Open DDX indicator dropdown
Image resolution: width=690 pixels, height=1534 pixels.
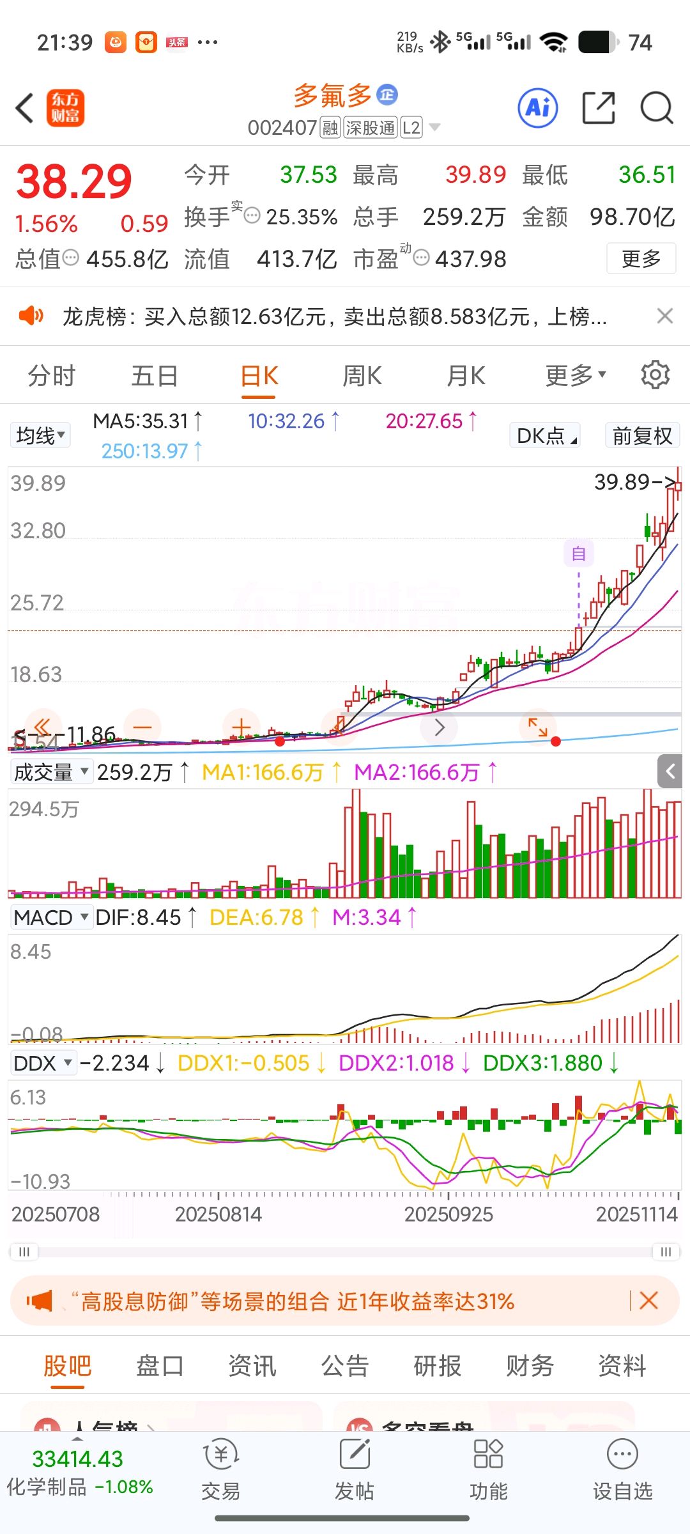pyautogui.click(x=43, y=1063)
